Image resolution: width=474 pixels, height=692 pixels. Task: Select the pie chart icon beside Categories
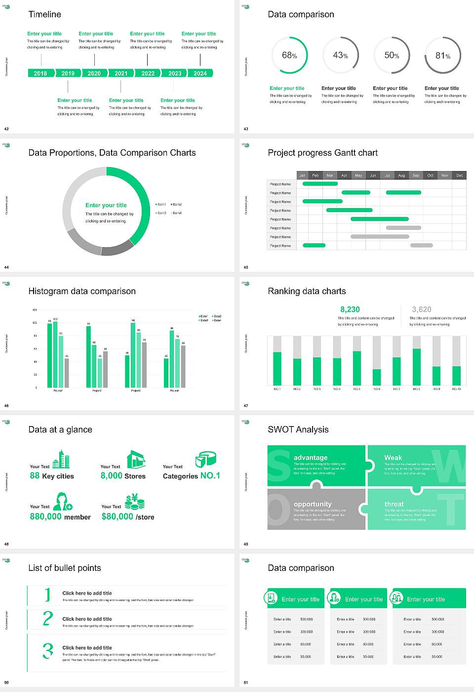(x=205, y=459)
